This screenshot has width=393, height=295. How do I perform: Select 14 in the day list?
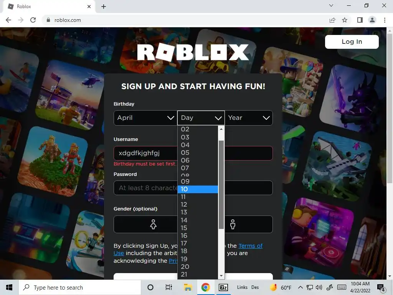coord(198,220)
